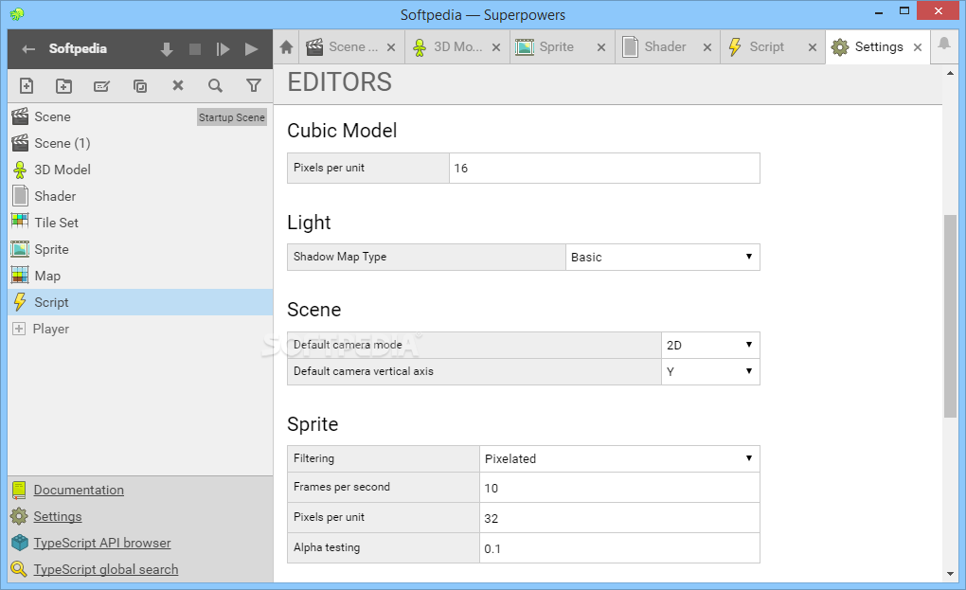The image size is (966, 590).
Task: Click the Startup Scene badge
Action: [x=232, y=117]
